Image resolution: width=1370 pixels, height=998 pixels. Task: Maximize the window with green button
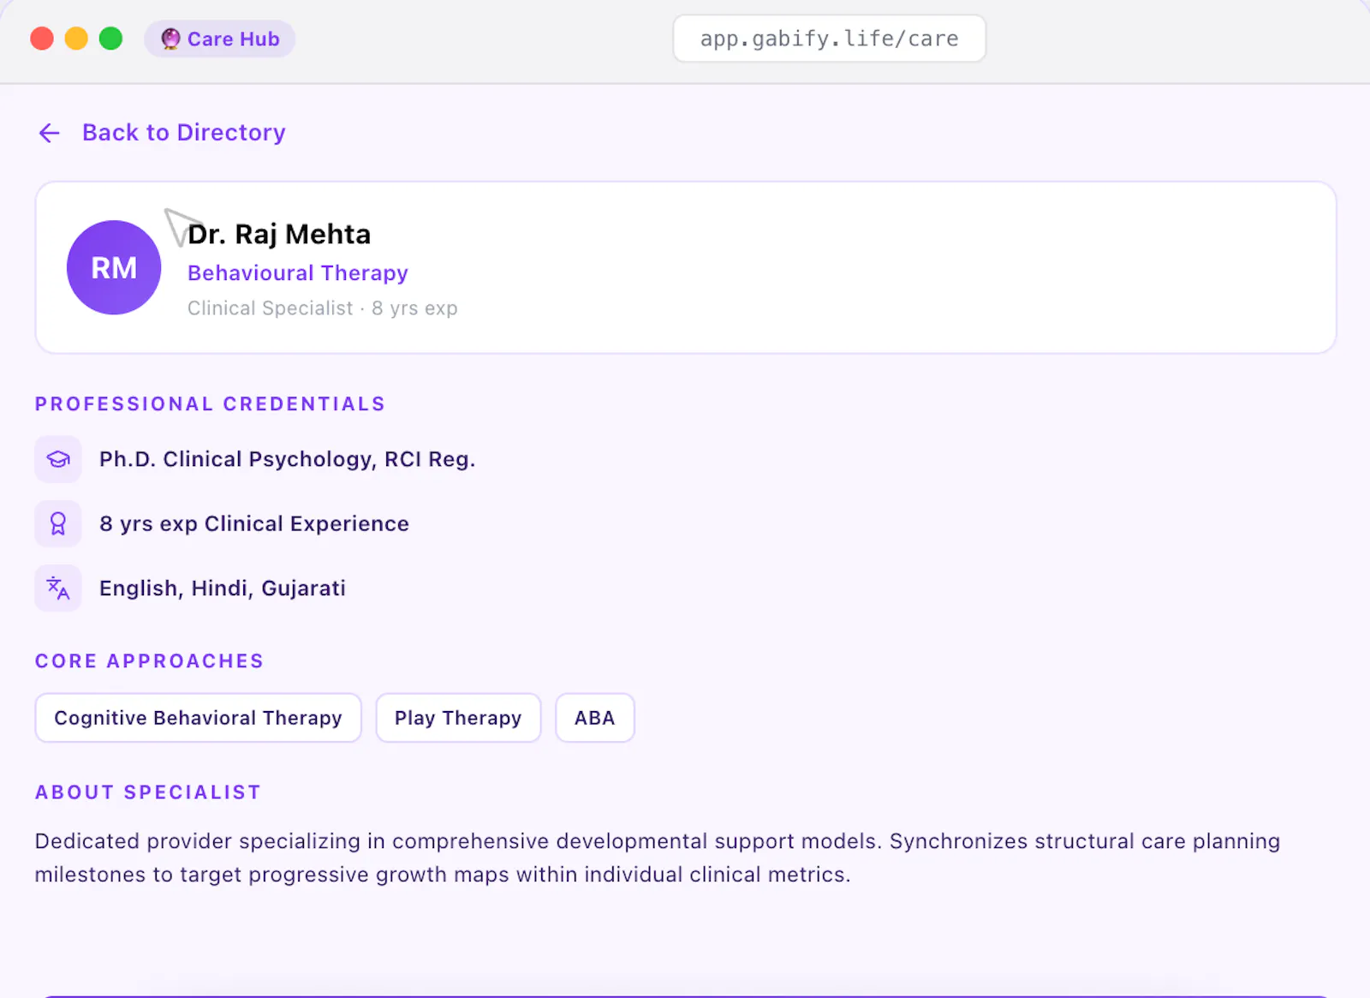(x=110, y=39)
